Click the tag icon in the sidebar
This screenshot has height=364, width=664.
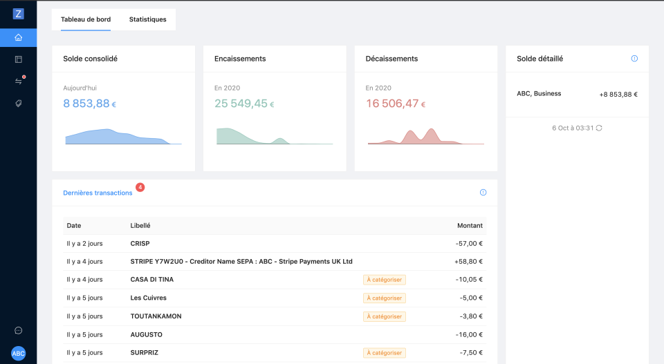[19, 103]
